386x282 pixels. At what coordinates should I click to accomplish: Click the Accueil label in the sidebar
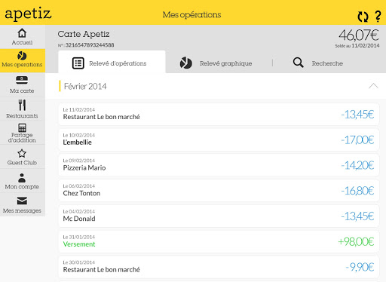tap(22, 42)
